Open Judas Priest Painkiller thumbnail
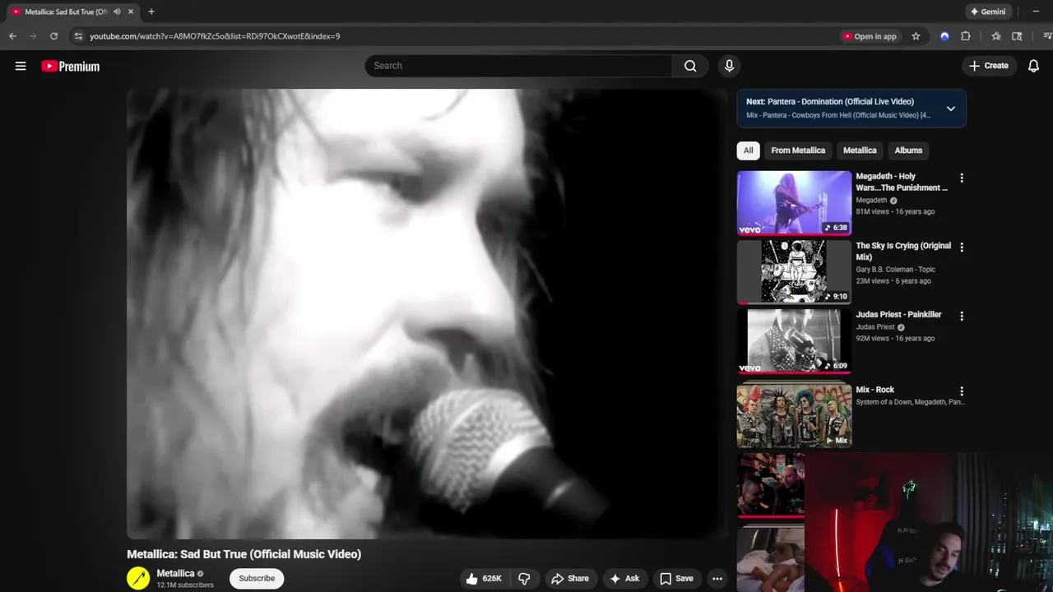This screenshot has height=592, width=1053. [794, 341]
